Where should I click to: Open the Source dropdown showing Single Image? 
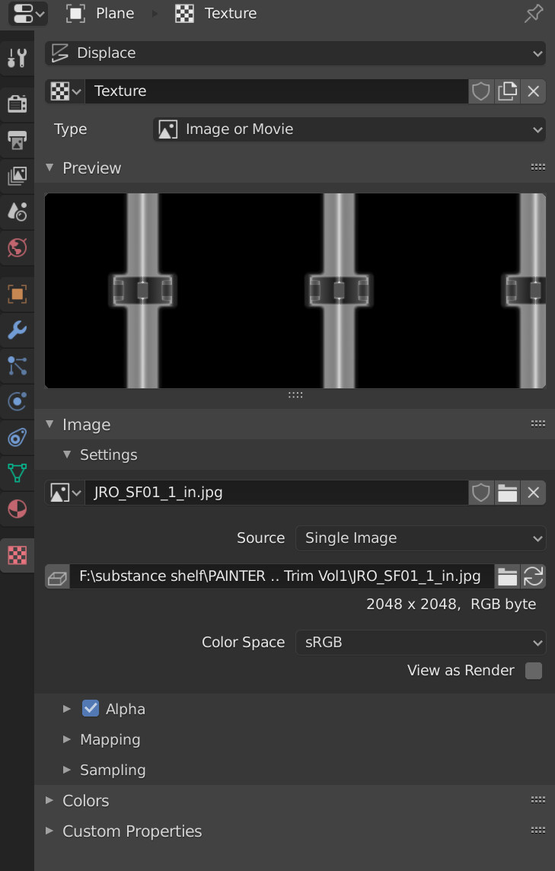pyautogui.click(x=421, y=538)
